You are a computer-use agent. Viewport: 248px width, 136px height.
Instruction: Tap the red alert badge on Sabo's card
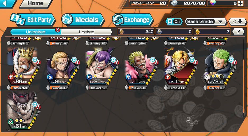point(196,62)
